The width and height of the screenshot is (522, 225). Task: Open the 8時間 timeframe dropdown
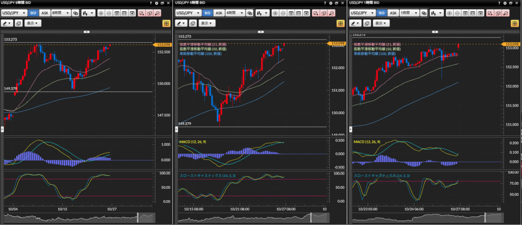tap(61, 13)
